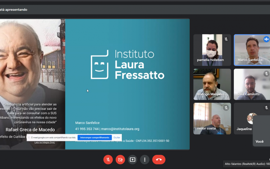Screen dimensions: 270x169
Task: Click the marco@institutolaura.org email text
Action: tap(120, 129)
